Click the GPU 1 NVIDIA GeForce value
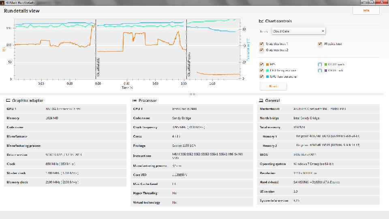Screen dimensions: 389x219 pos(63,109)
